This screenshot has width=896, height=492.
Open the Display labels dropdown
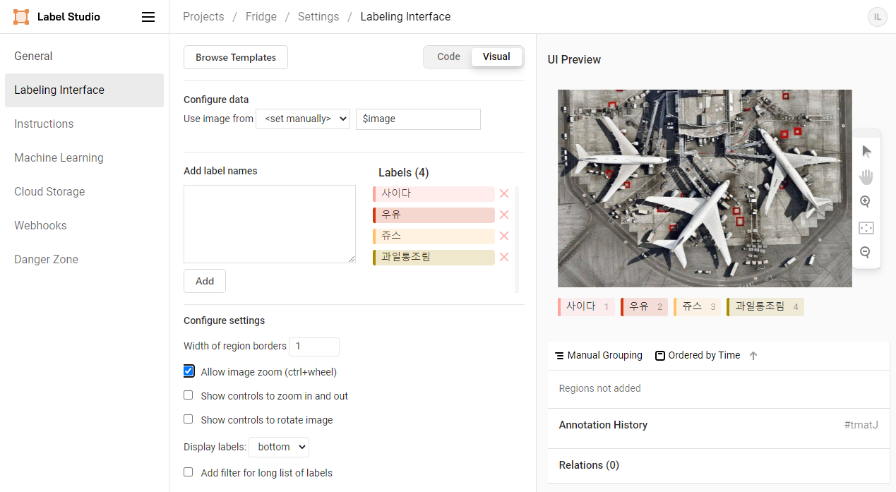tap(279, 447)
